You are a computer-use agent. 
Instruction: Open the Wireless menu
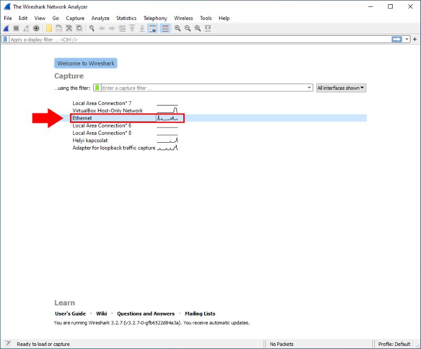(x=183, y=18)
